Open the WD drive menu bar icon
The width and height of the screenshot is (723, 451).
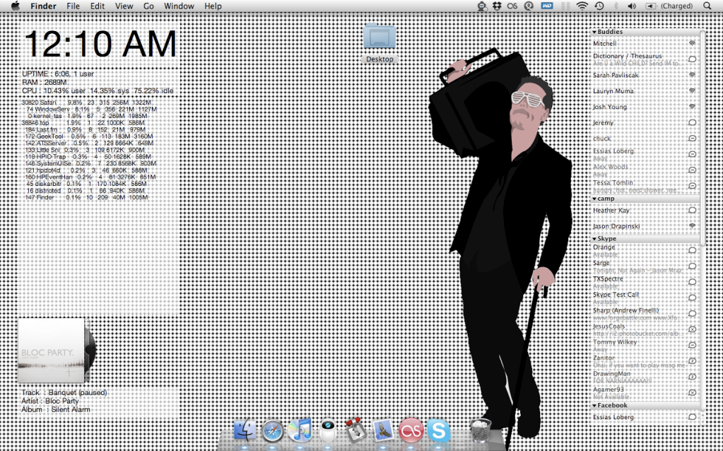(x=547, y=6)
